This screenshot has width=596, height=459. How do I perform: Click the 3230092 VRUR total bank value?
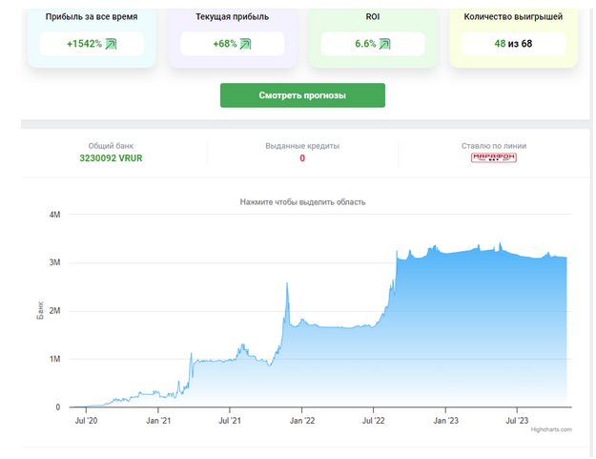(111, 157)
